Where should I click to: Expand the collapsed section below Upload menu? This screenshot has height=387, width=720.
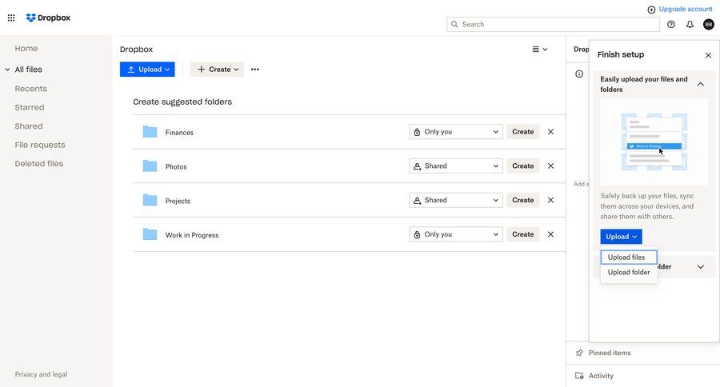(x=701, y=267)
